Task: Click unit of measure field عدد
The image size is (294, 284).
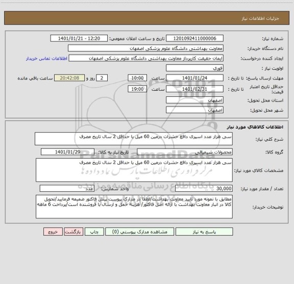Action: click(67, 189)
